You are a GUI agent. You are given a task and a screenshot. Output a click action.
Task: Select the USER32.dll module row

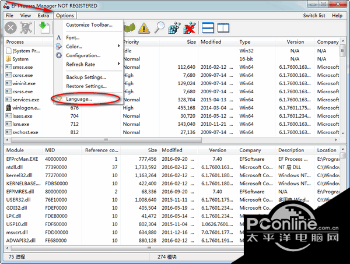point(172,200)
